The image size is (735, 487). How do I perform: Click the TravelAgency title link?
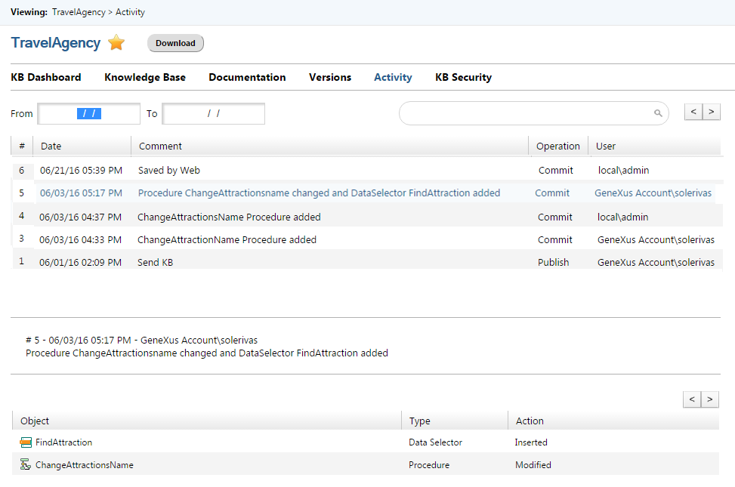(56, 42)
